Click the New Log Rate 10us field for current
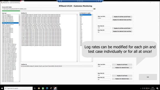 104,66
